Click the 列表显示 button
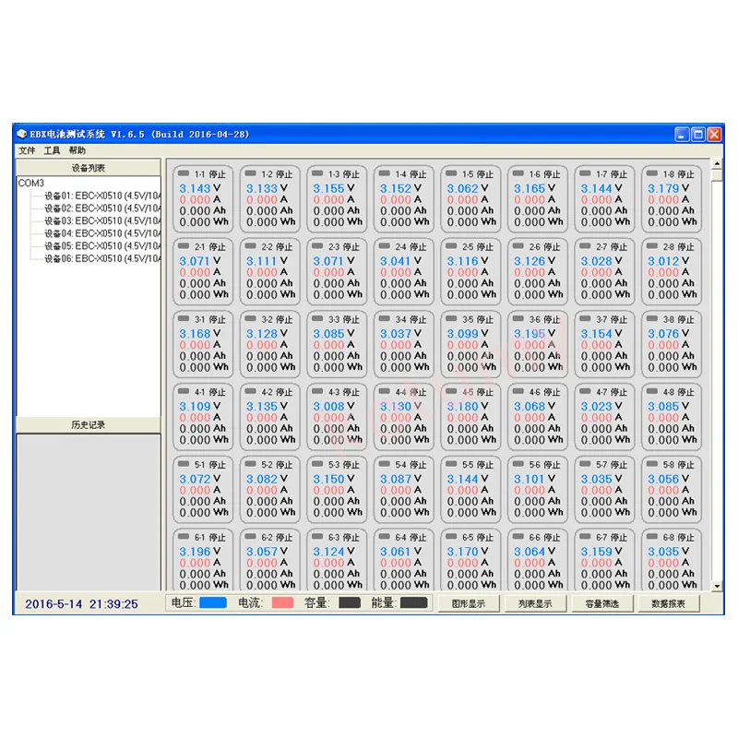 tap(535, 603)
